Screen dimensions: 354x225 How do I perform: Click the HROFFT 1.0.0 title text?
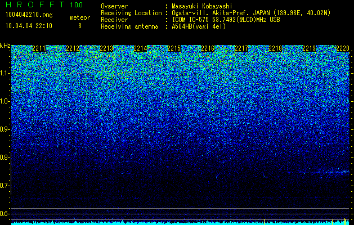click(x=44, y=4)
